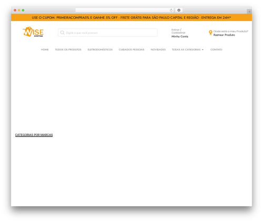
Task: Click the red close window button
Action: (x=15, y=10)
